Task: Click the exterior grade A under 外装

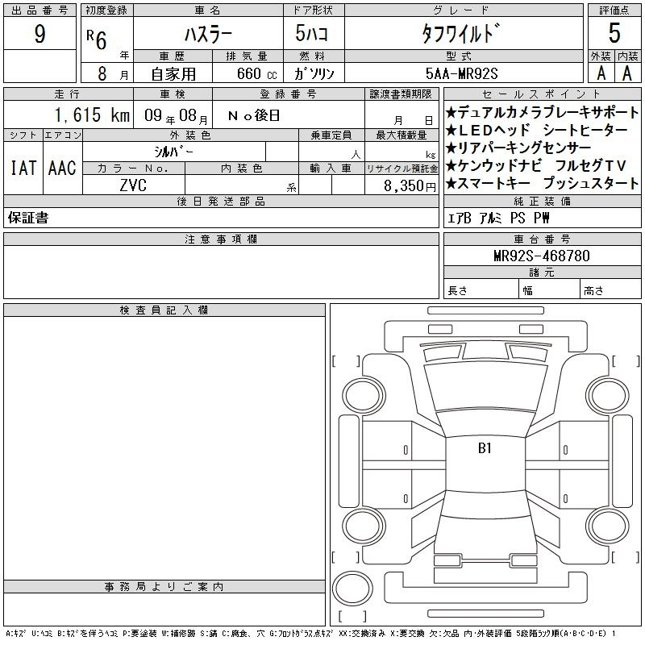Action: tap(601, 73)
